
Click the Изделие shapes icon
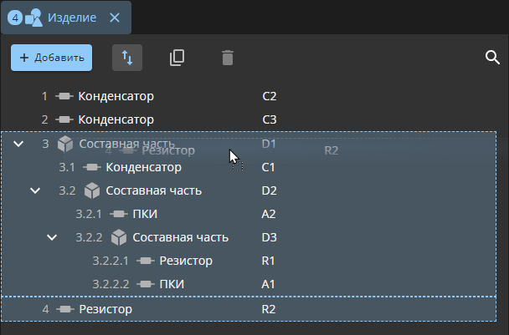pos(33,18)
